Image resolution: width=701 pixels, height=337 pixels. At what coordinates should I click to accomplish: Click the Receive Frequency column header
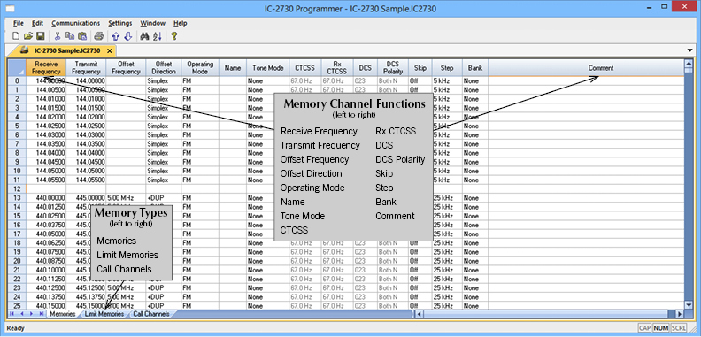[x=46, y=68]
